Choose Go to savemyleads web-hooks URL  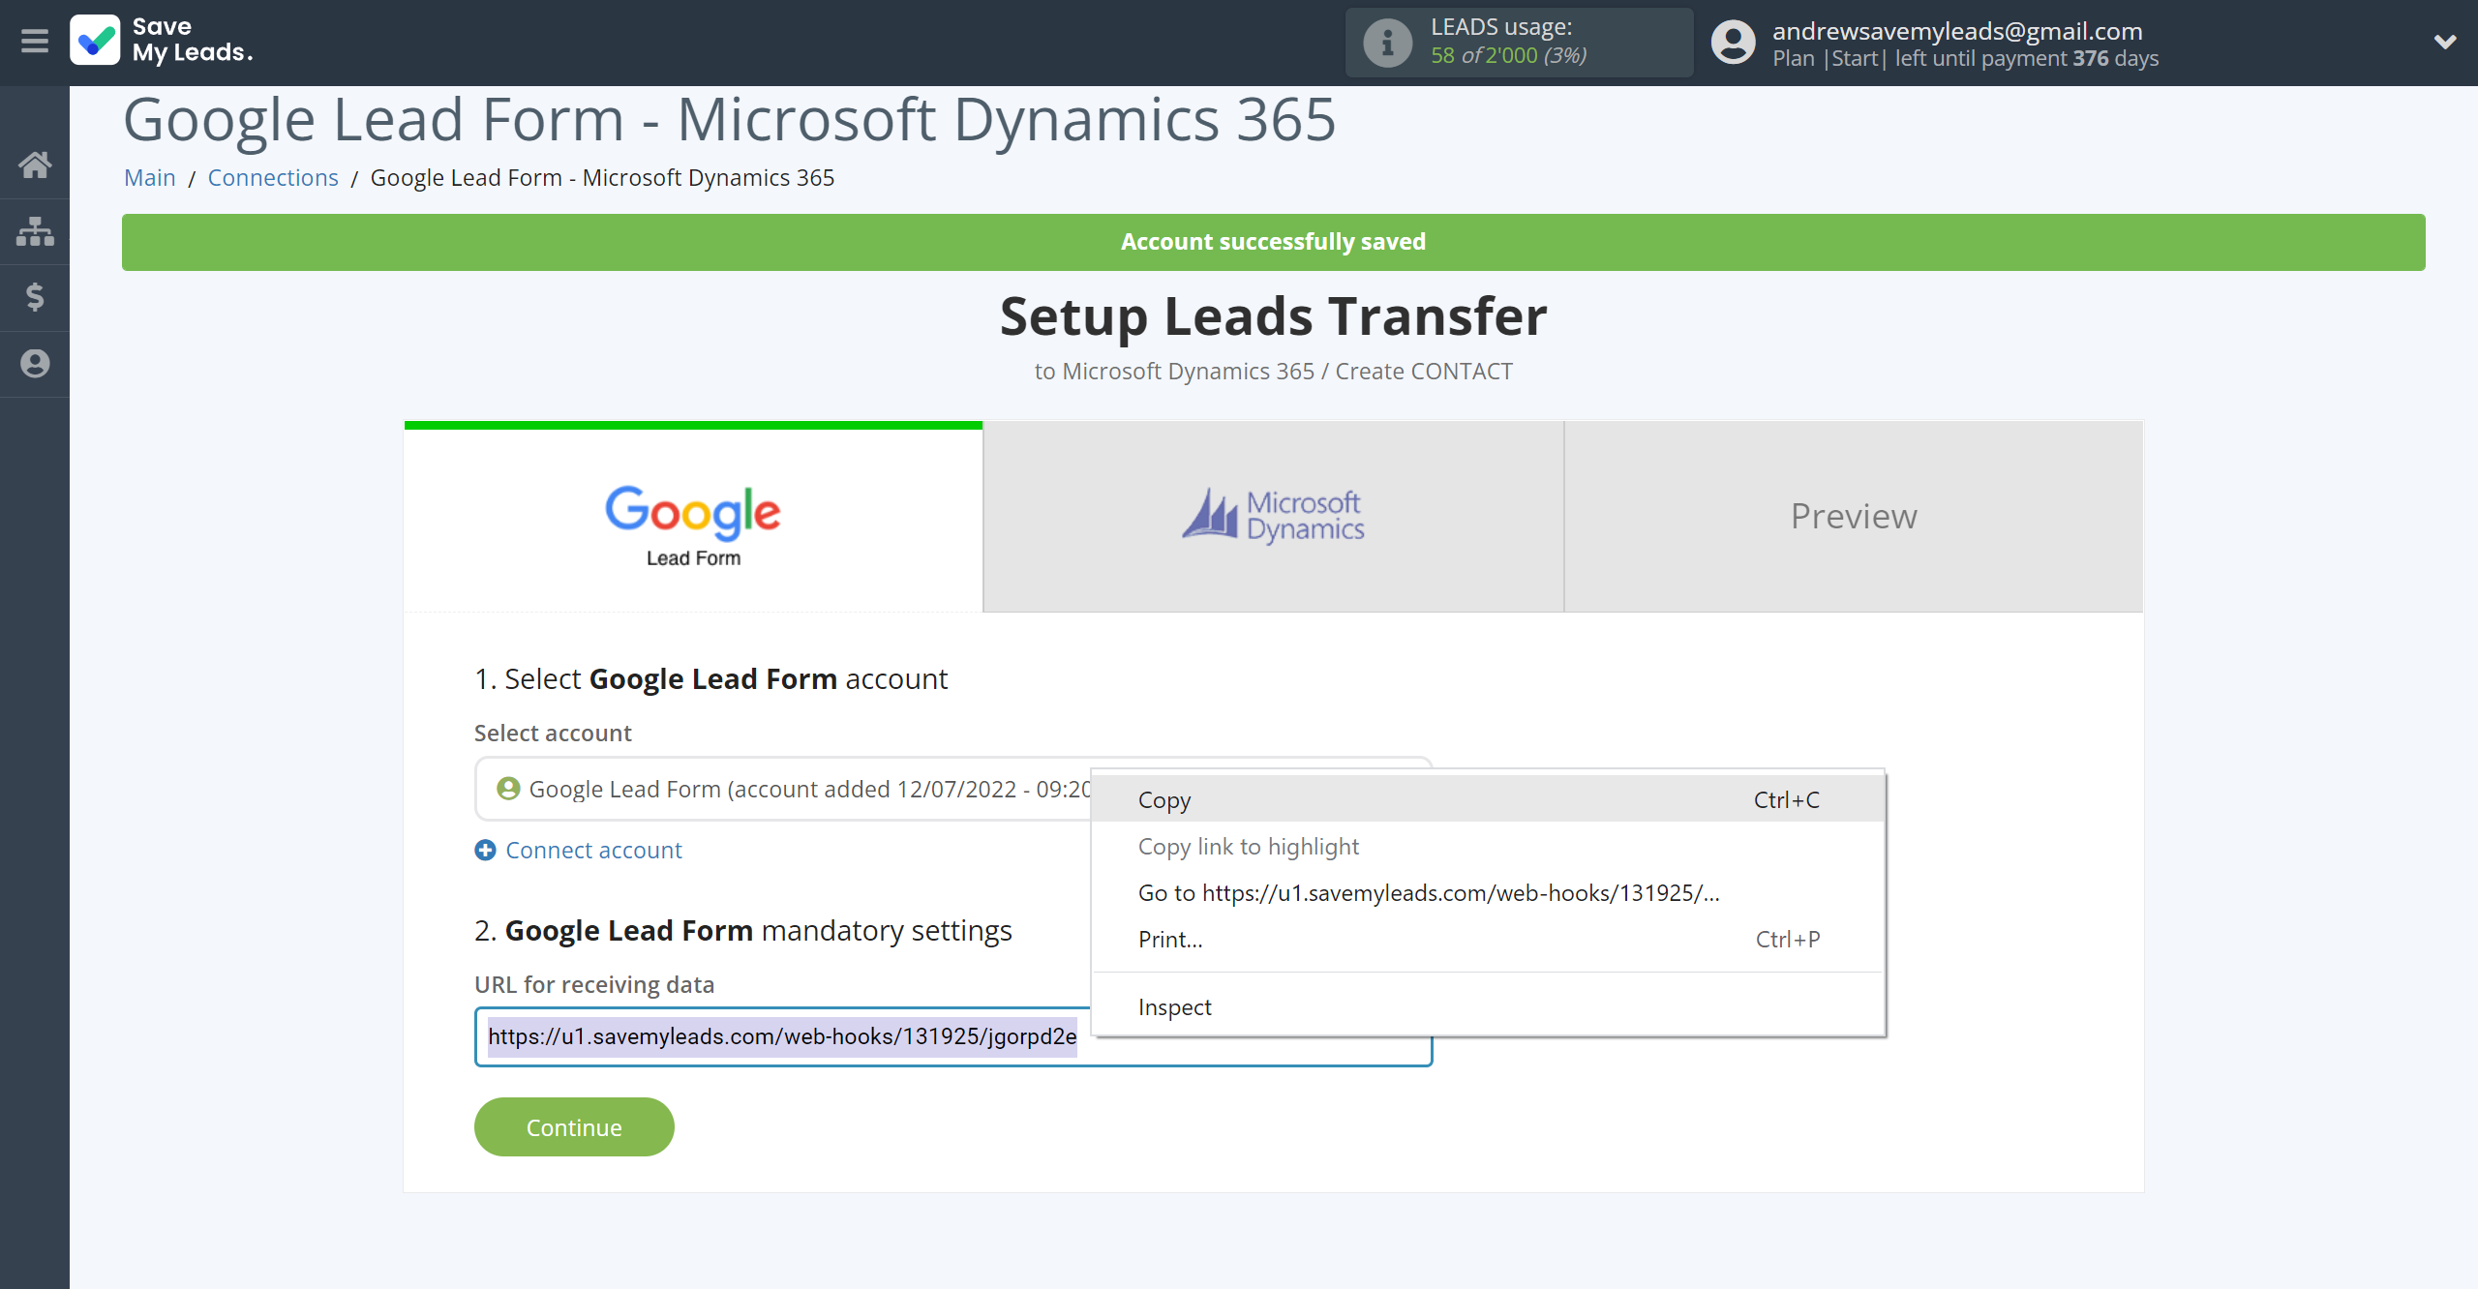pos(1488,892)
